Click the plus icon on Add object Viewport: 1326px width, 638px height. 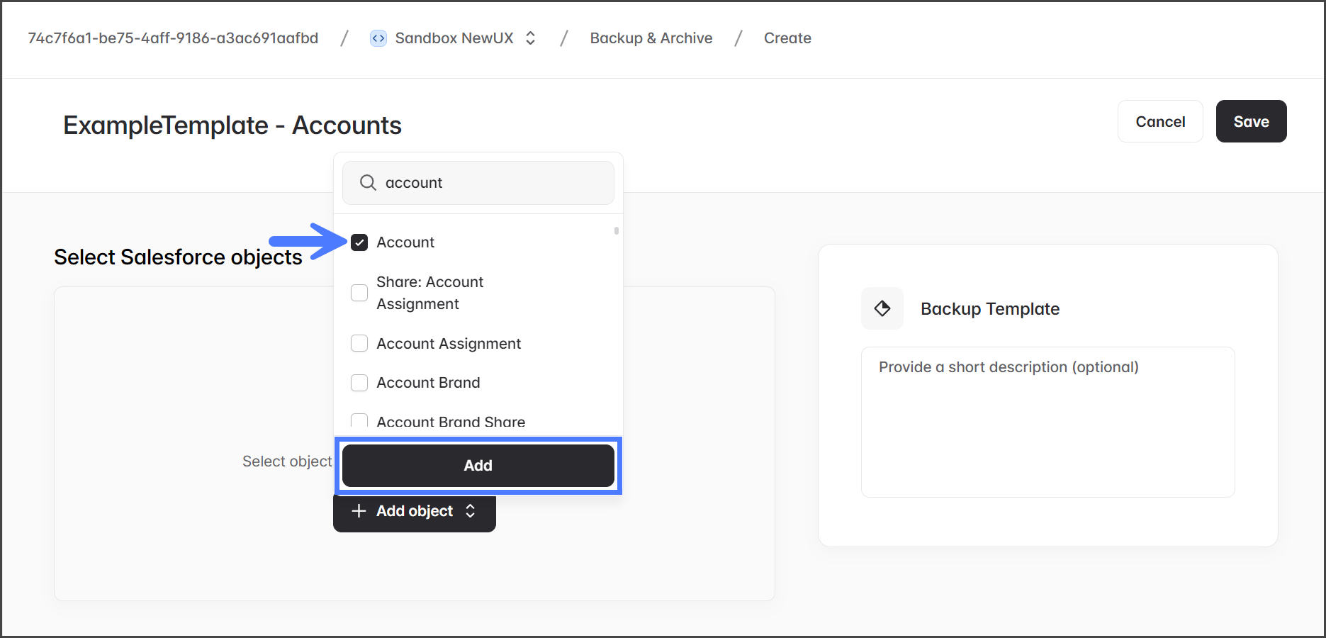(x=359, y=511)
